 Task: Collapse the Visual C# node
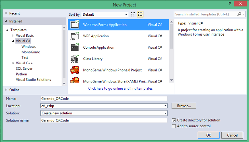coord(13,41)
